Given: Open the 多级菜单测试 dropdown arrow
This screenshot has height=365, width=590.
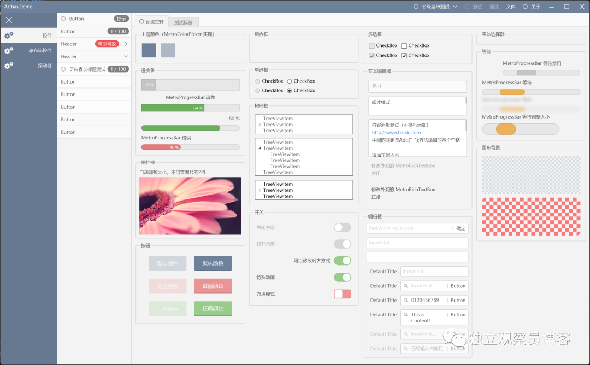Looking at the screenshot, I should 455,7.
